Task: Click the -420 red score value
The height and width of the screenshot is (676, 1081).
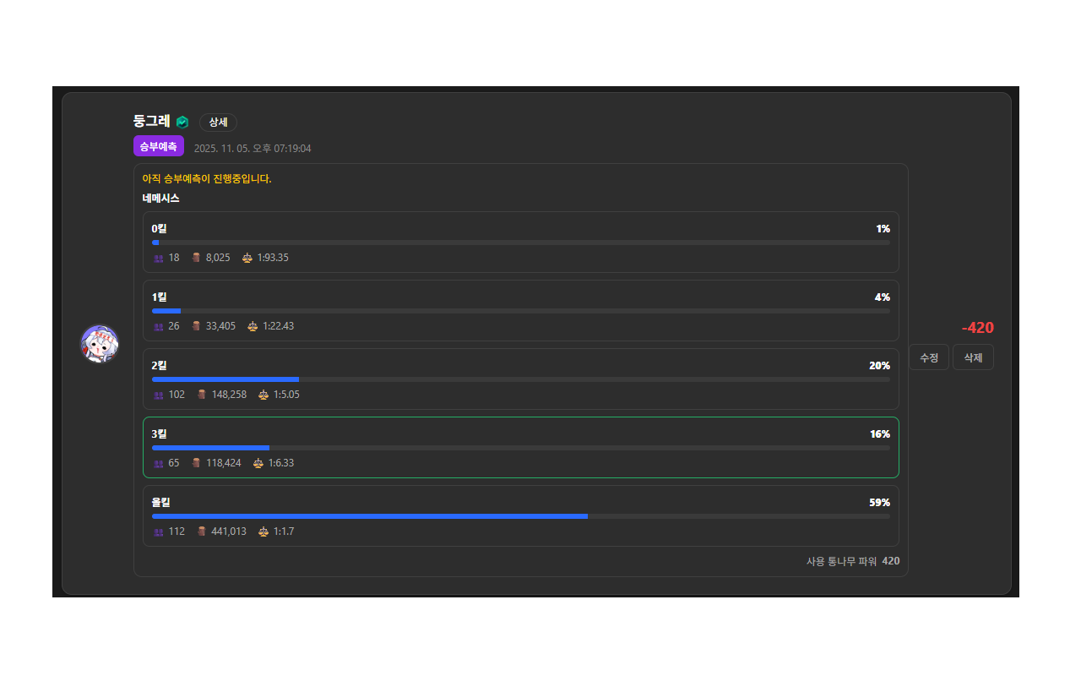Action: (x=977, y=328)
